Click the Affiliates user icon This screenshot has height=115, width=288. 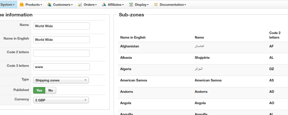click(104, 5)
